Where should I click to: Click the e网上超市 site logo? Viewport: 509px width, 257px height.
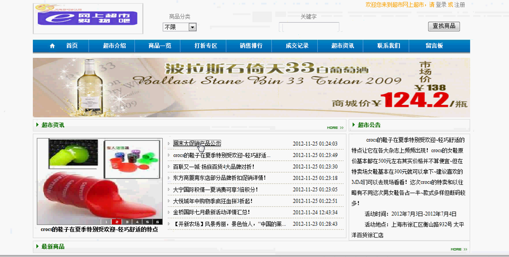88,19
